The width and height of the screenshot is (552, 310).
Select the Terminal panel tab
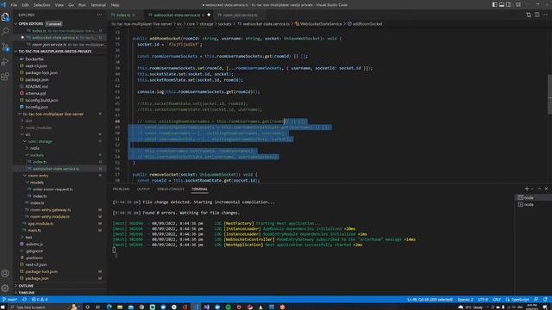[199, 189]
